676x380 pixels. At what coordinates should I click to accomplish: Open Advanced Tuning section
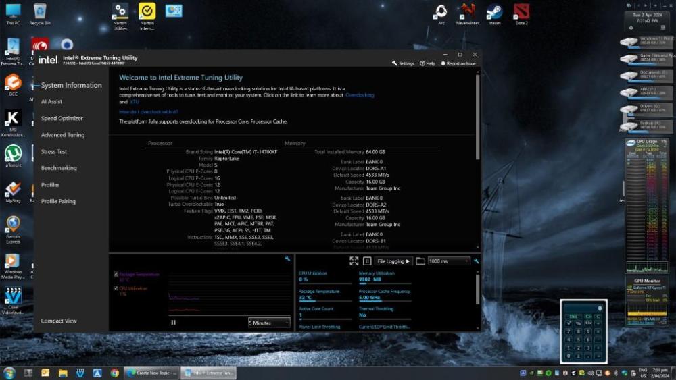click(x=63, y=135)
